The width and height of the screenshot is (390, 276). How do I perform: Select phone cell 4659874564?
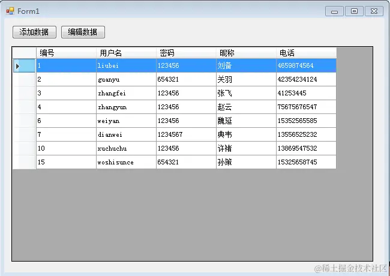306,65
